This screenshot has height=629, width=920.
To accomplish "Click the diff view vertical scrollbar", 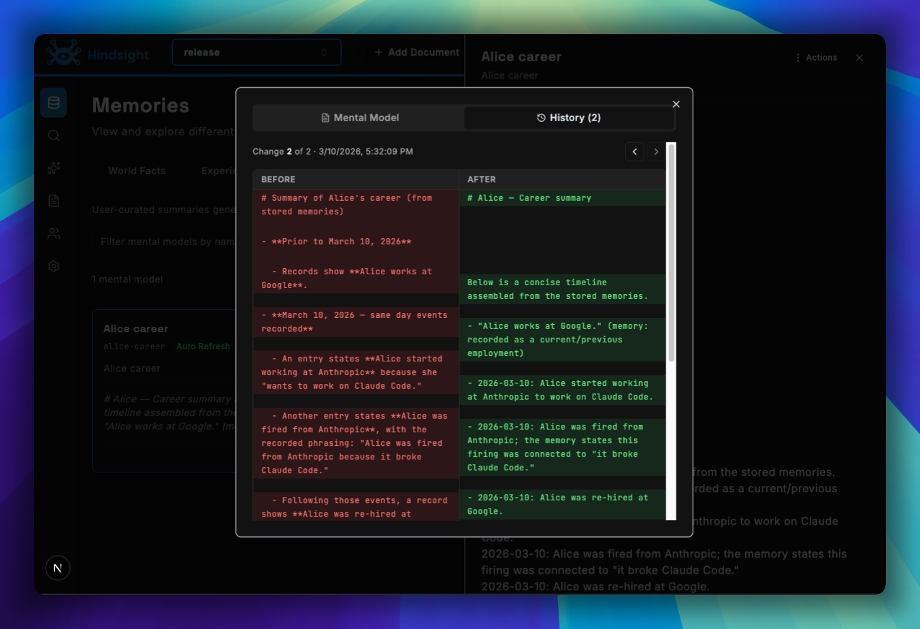I will (x=671, y=252).
